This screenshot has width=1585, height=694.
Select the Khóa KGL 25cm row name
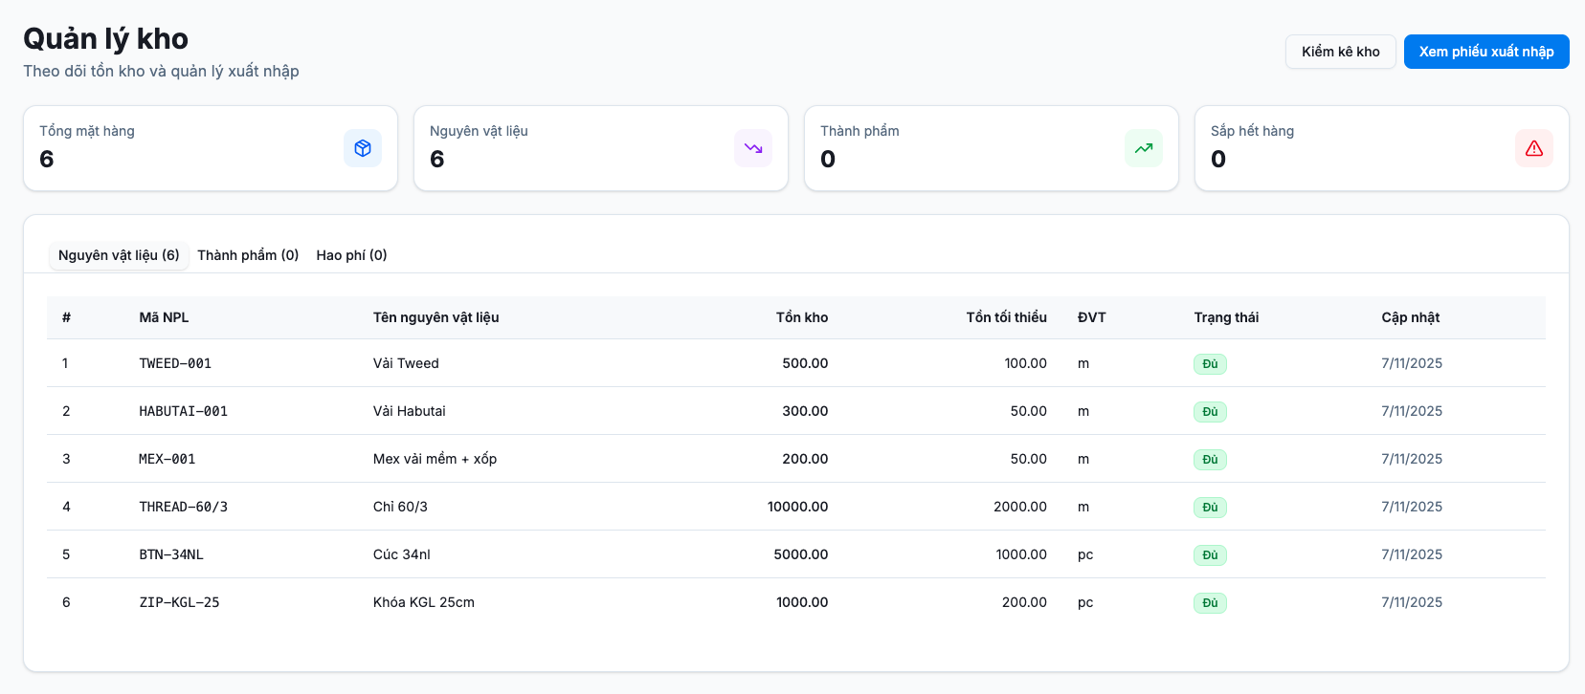click(x=424, y=602)
